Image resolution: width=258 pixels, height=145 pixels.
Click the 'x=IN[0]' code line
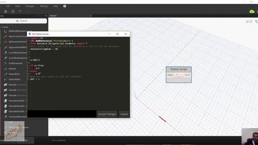35,60
